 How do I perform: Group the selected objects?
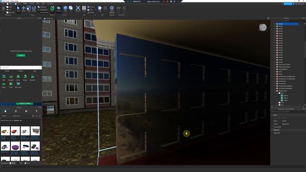coord(91,7)
